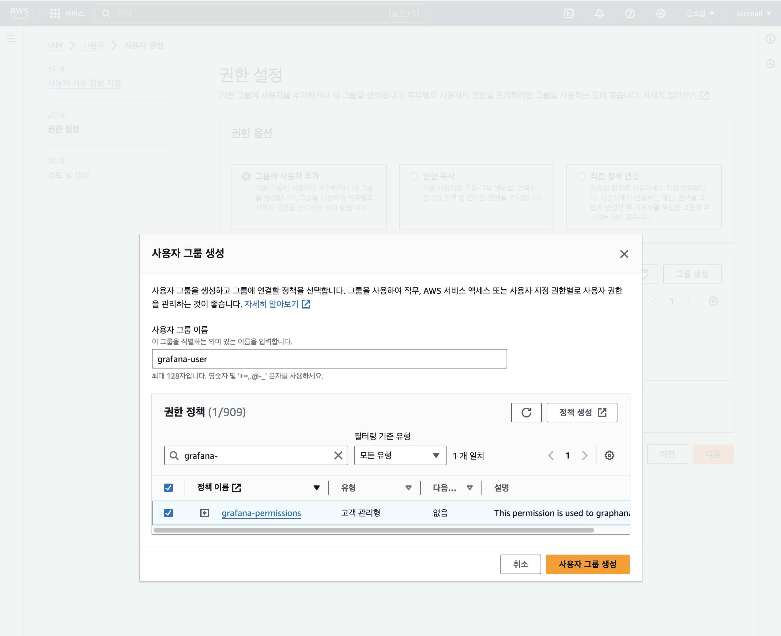This screenshot has height=636, width=781.
Task: Click the background 이전 button
Action: point(667,454)
